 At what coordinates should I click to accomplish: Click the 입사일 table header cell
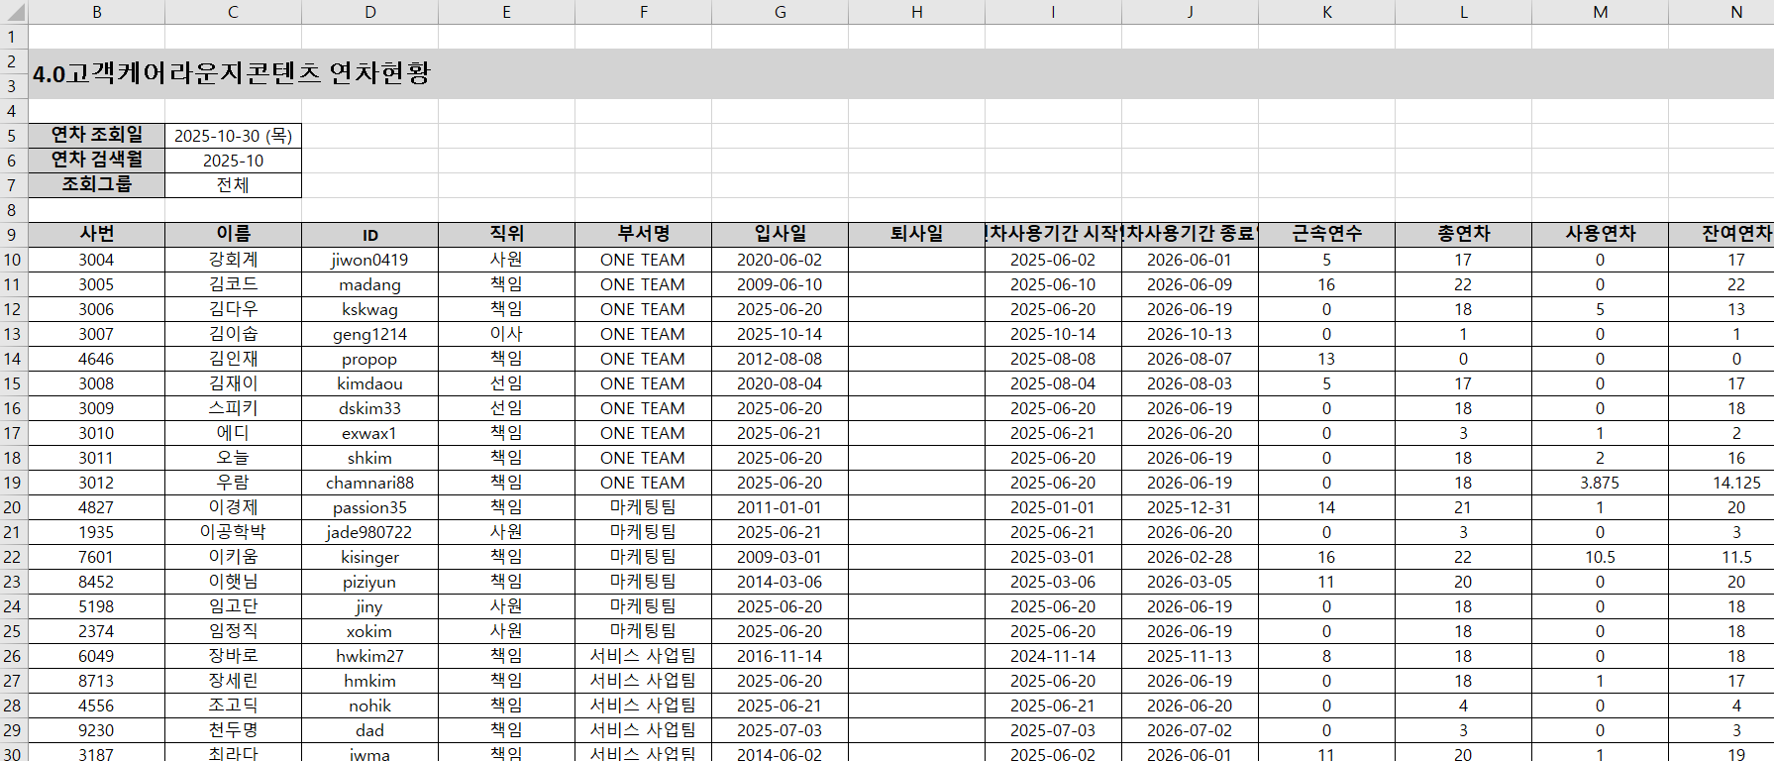point(780,235)
